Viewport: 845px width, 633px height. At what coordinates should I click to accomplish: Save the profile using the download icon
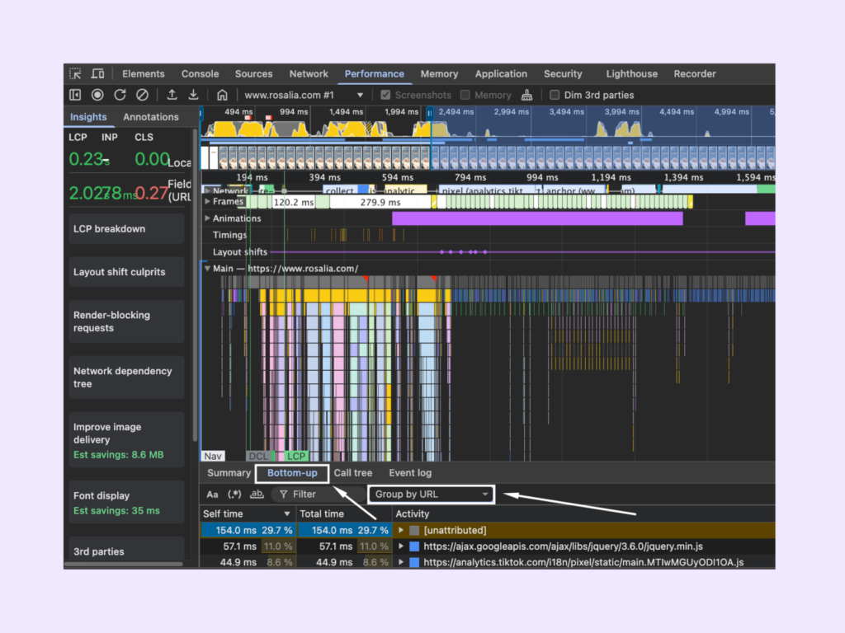click(x=193, y=95)
